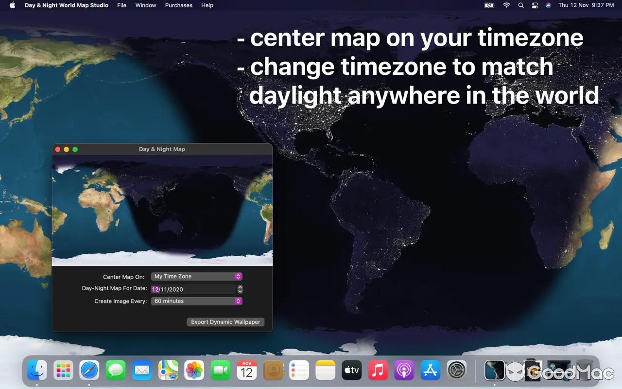Open the Window menu

point(146,5)
